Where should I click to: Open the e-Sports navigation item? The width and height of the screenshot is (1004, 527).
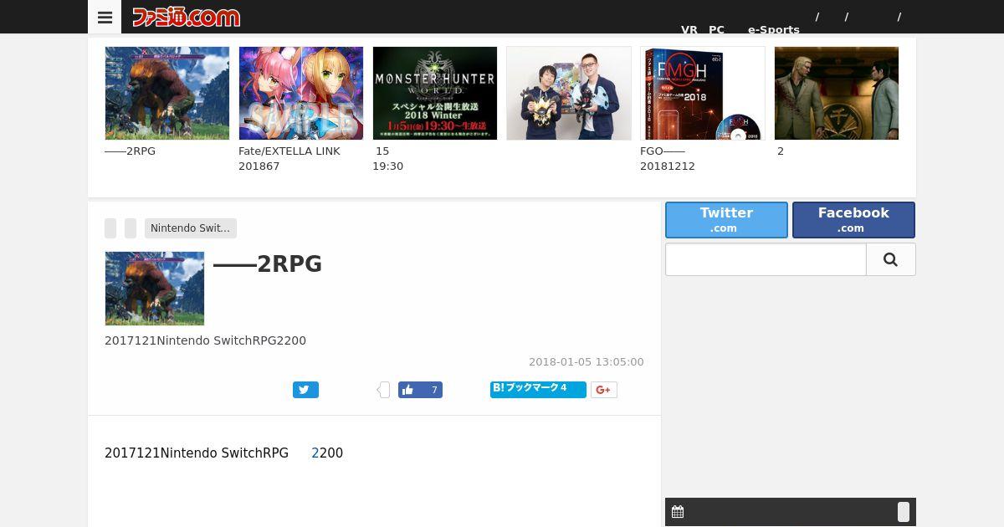point(774,29)
